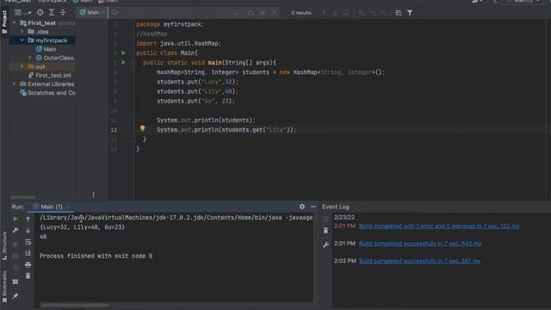
Task: Click the filter search results funnel icon
Action: pyautogui.click(x=410, y=13)
